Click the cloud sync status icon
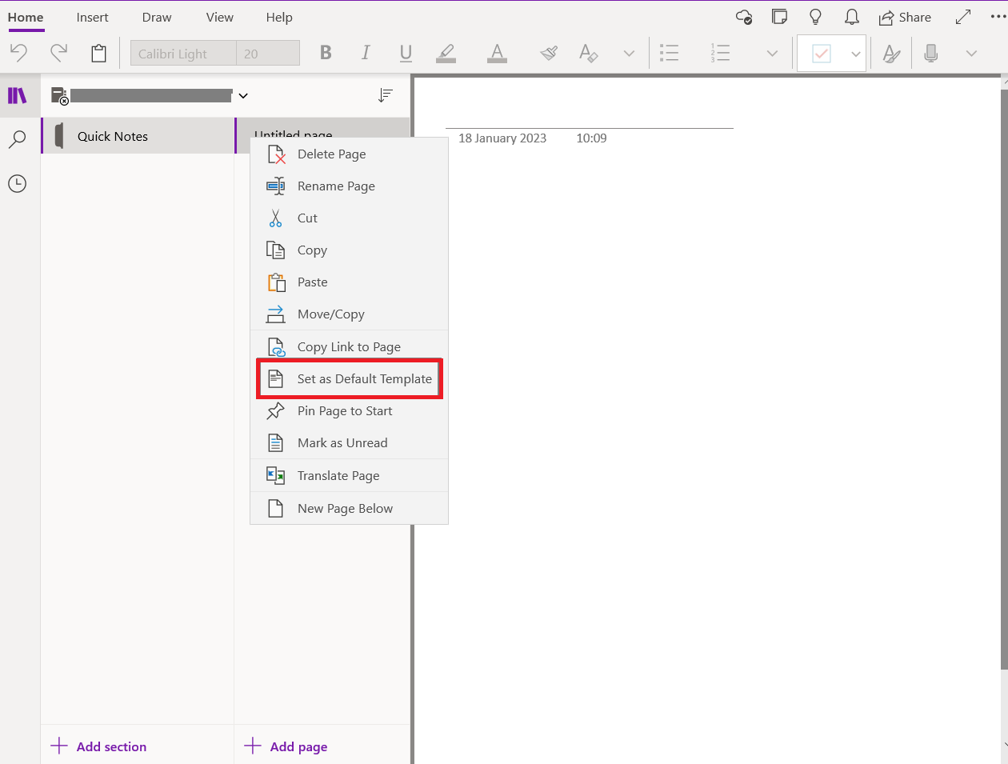1008x764 pixels. pos(744,17)
